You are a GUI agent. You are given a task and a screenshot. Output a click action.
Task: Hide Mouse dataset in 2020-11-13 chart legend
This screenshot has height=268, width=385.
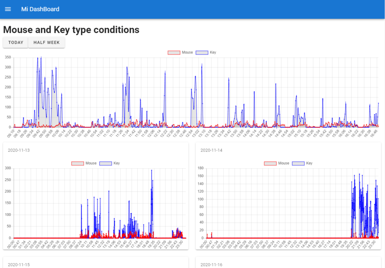tap(84, 163)
